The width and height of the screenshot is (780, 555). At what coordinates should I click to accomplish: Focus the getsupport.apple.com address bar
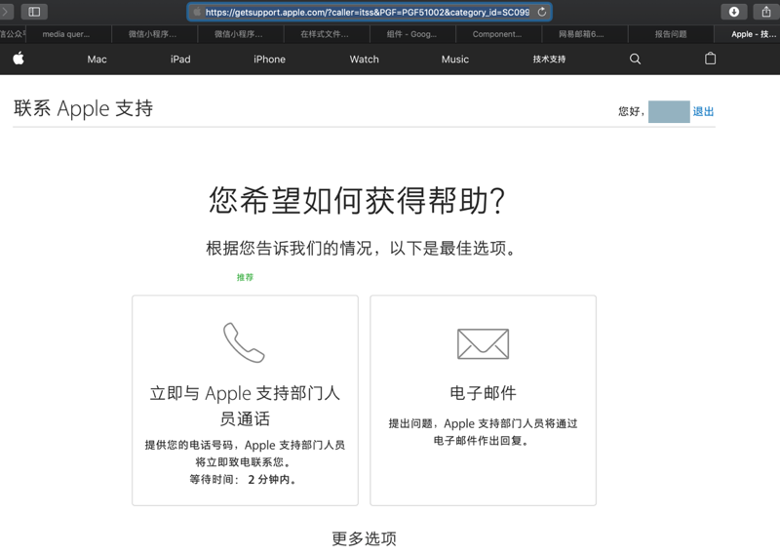[x=370, y=12]
